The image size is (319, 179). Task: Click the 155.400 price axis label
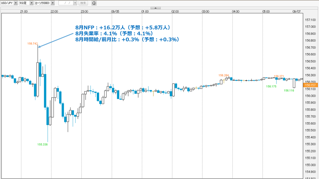(x=310, y=137)
